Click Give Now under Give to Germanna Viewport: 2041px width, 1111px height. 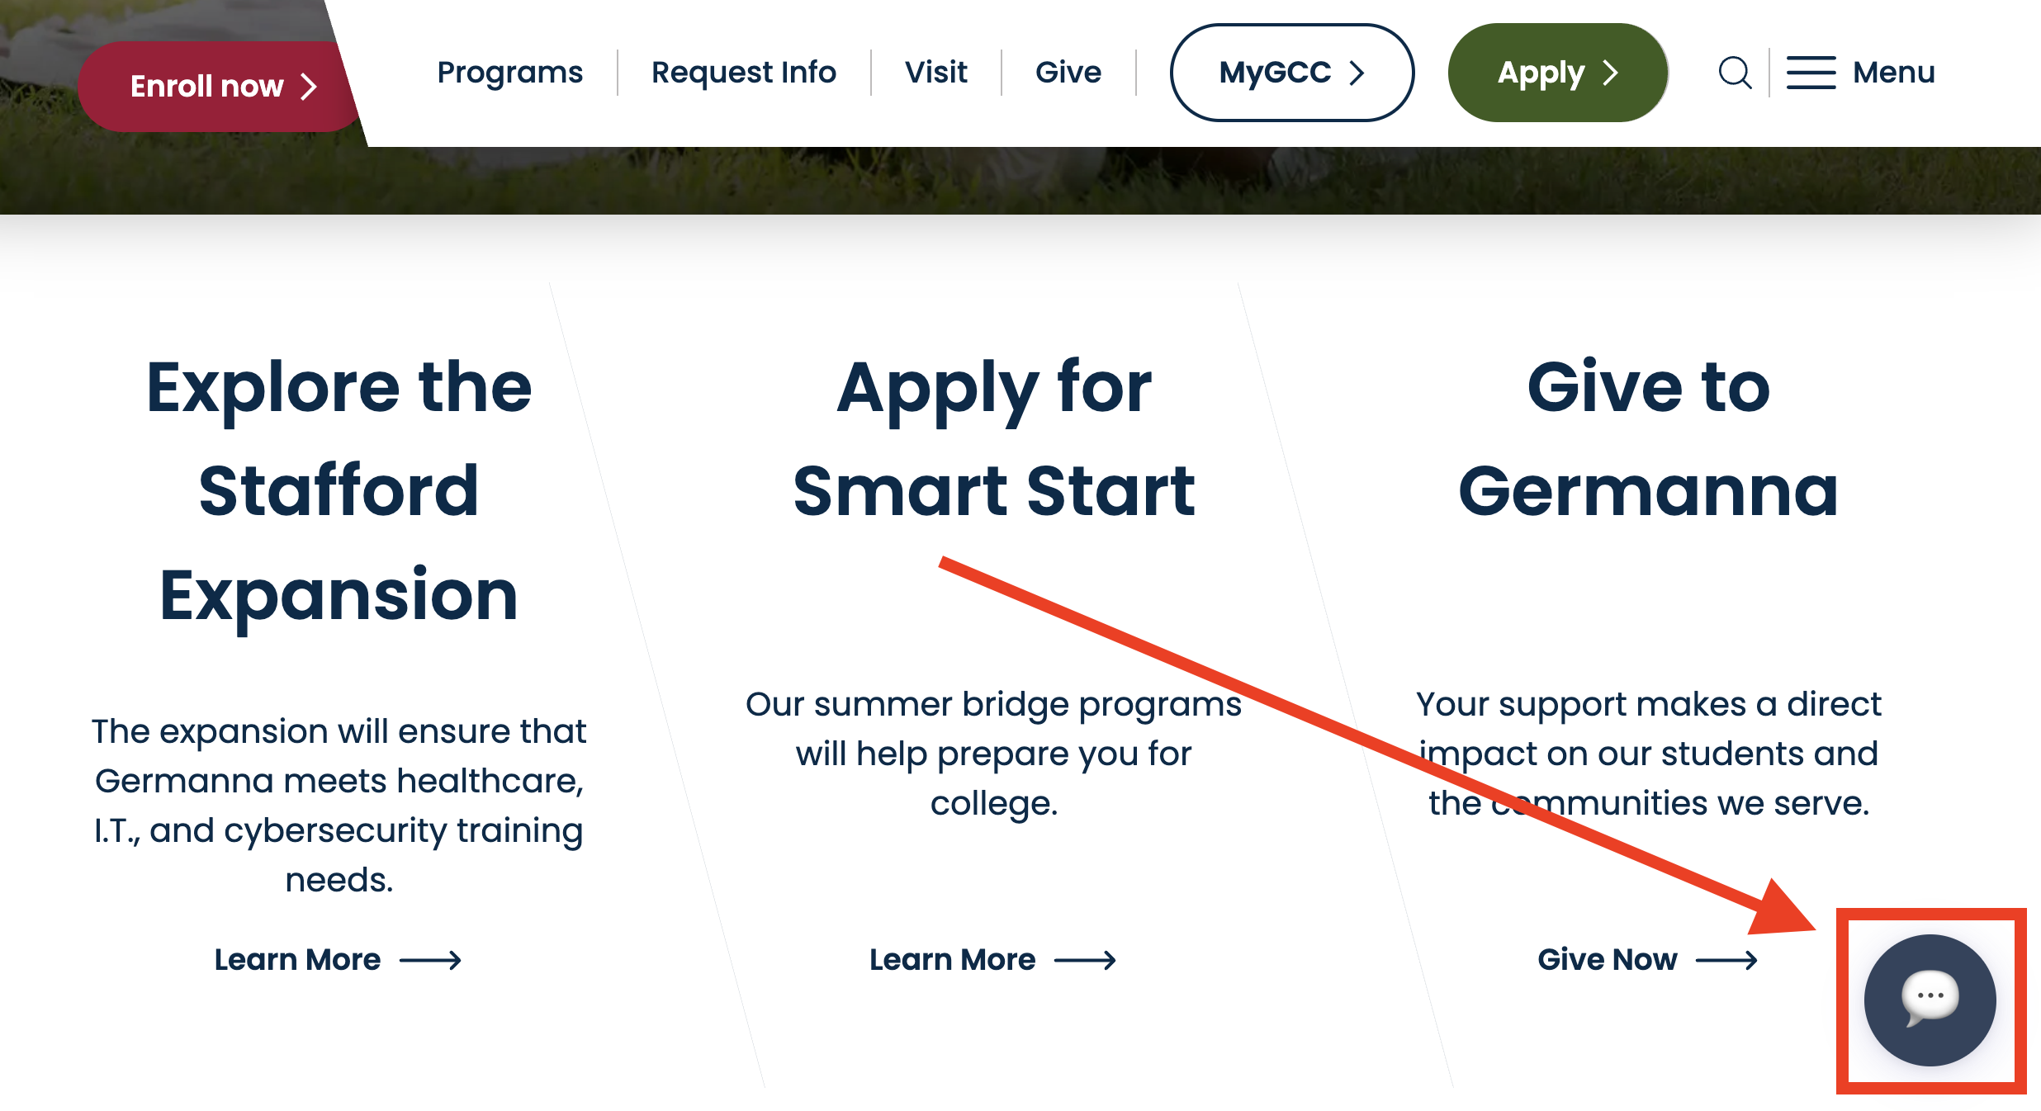pyautogui.click(x=1606, y=959)
